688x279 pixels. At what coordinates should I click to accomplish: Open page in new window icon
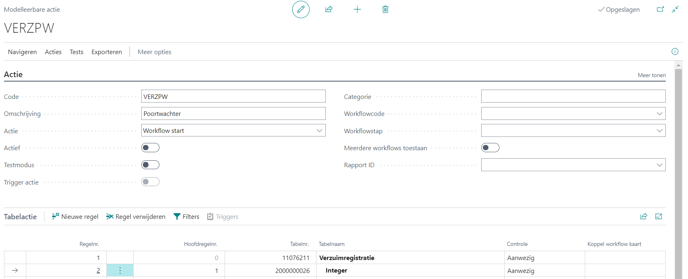coord(660,9)
